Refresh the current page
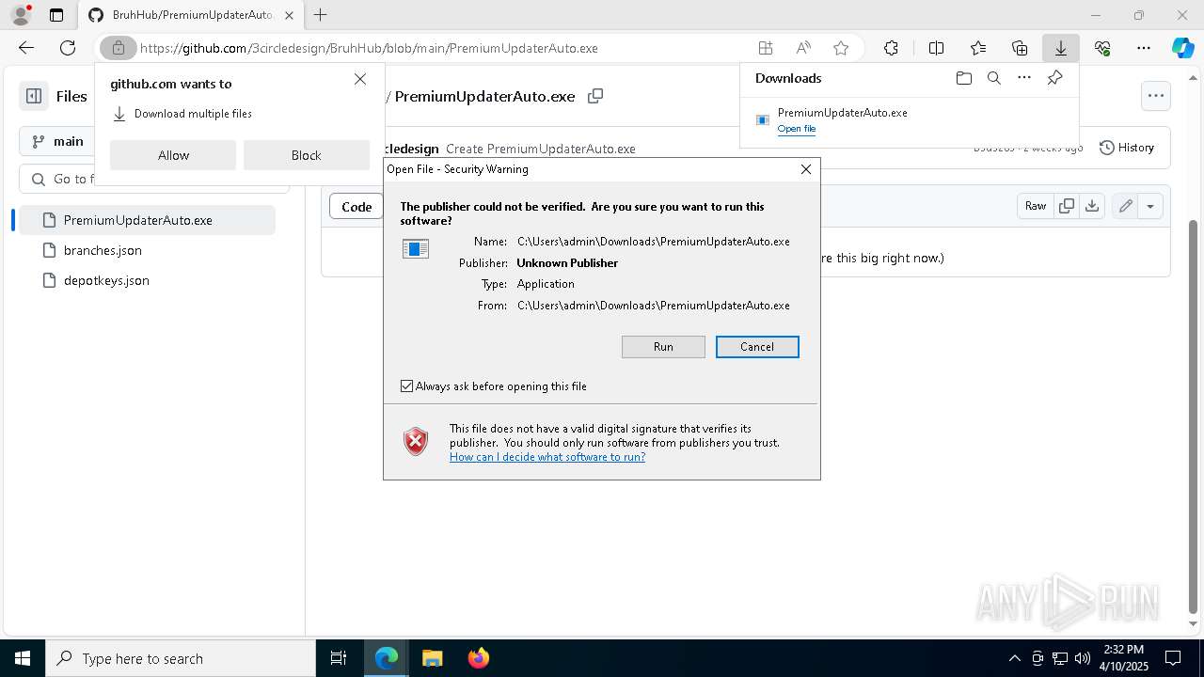 pos(68,48)
